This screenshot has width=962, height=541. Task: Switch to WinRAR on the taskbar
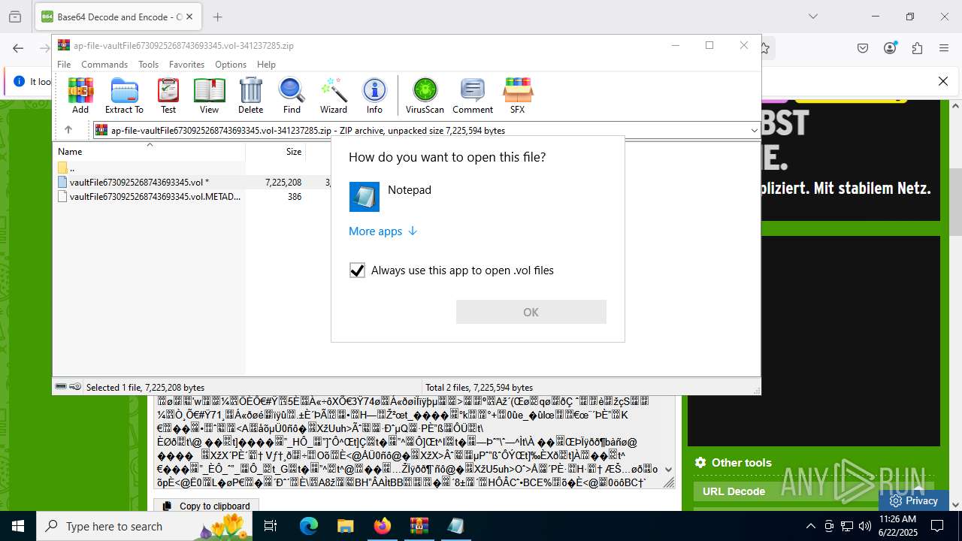419,526
